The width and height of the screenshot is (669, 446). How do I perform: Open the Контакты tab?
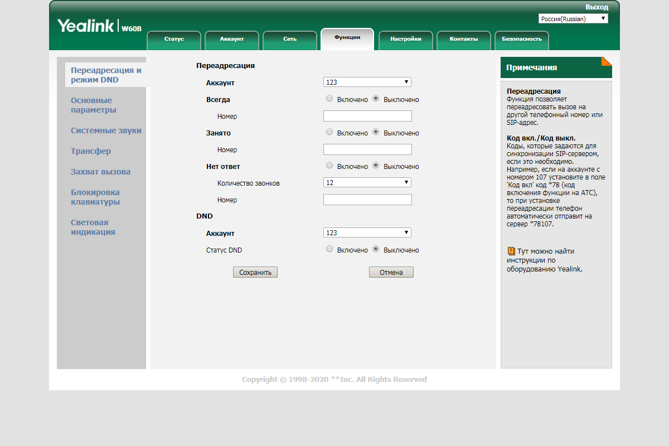point(463,39)
